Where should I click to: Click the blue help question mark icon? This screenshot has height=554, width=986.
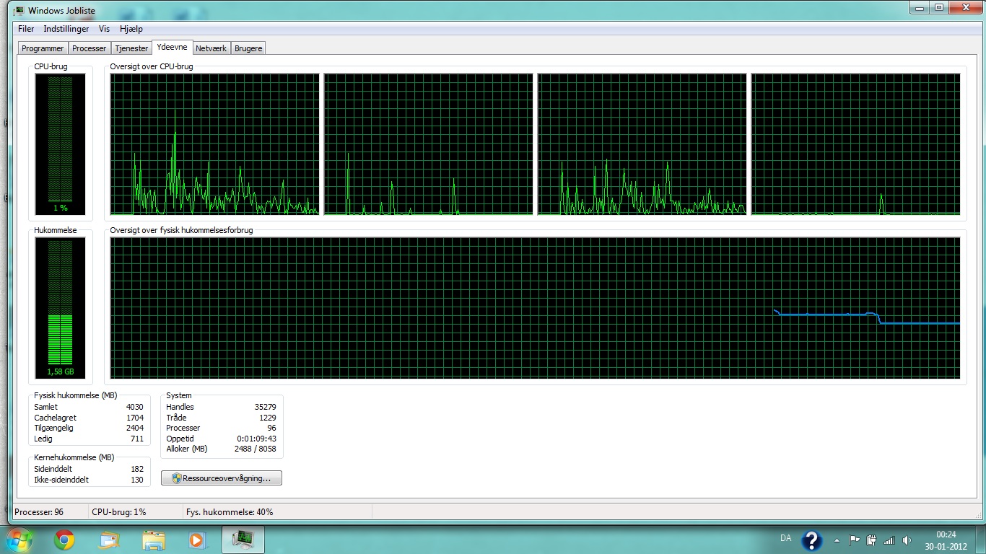tap(811, 540)
